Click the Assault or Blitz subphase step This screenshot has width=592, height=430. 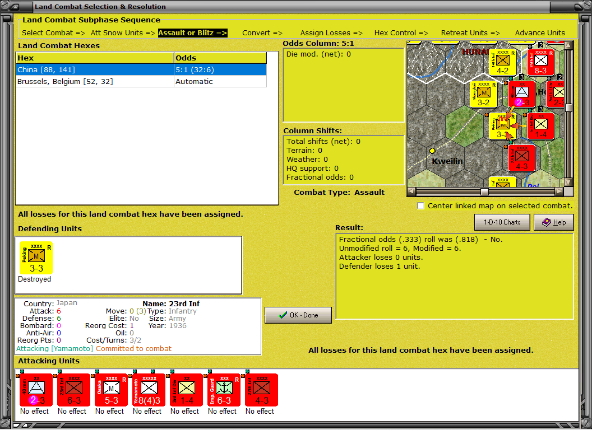pyautogui.click(x=192, y=33)
